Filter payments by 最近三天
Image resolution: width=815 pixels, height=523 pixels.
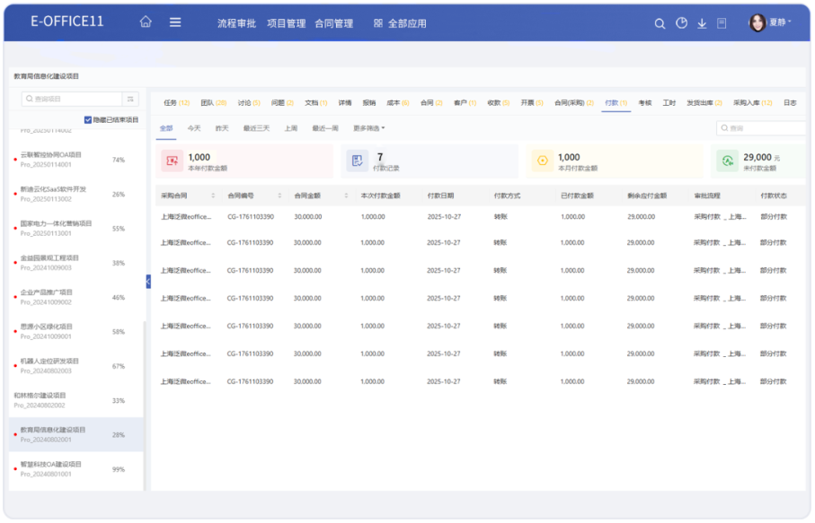[x=256, y=128]
